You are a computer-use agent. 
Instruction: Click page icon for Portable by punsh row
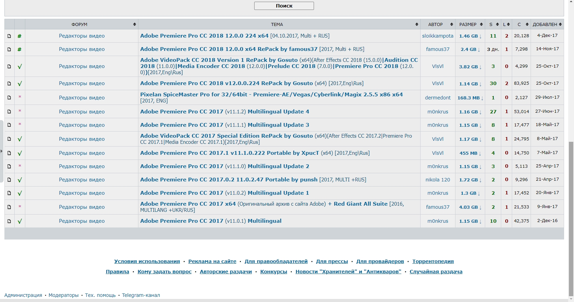[9, 179]
